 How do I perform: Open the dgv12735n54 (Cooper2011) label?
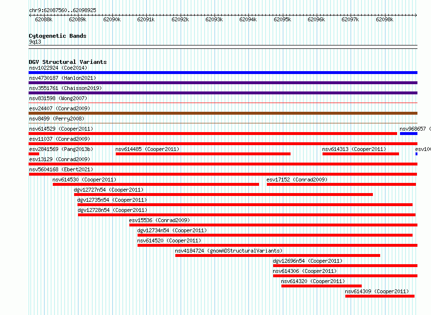(x=112, y=200)
